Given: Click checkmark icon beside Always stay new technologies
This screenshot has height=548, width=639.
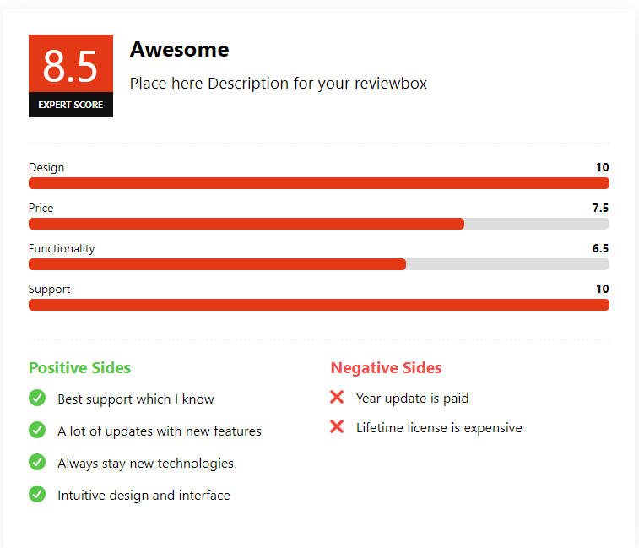Looking at the screenshot, I should pos(37,462).
